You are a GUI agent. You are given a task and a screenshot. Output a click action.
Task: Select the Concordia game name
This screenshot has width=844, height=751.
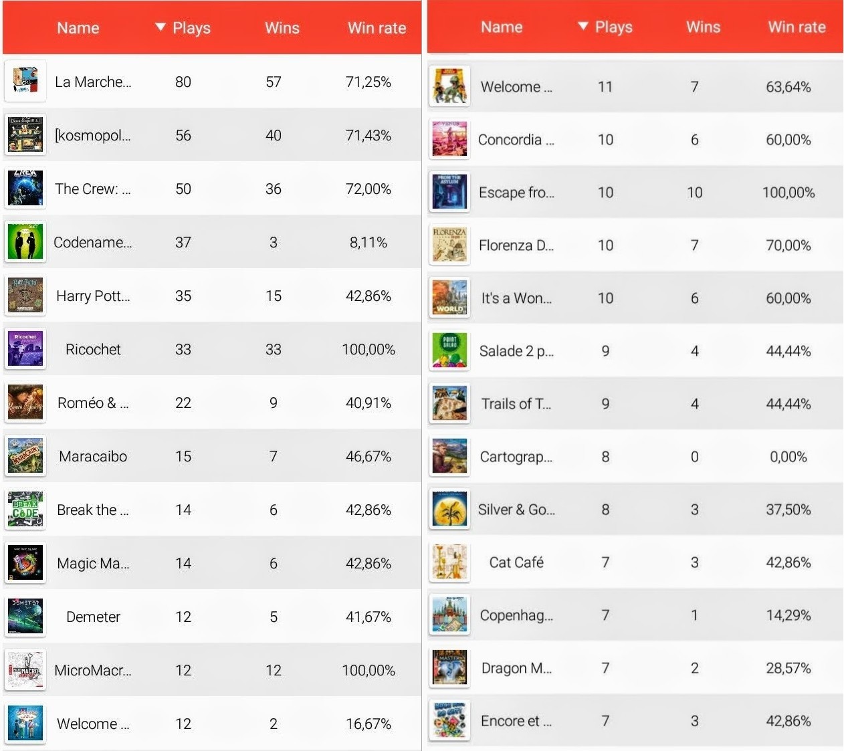pos(516,140)
